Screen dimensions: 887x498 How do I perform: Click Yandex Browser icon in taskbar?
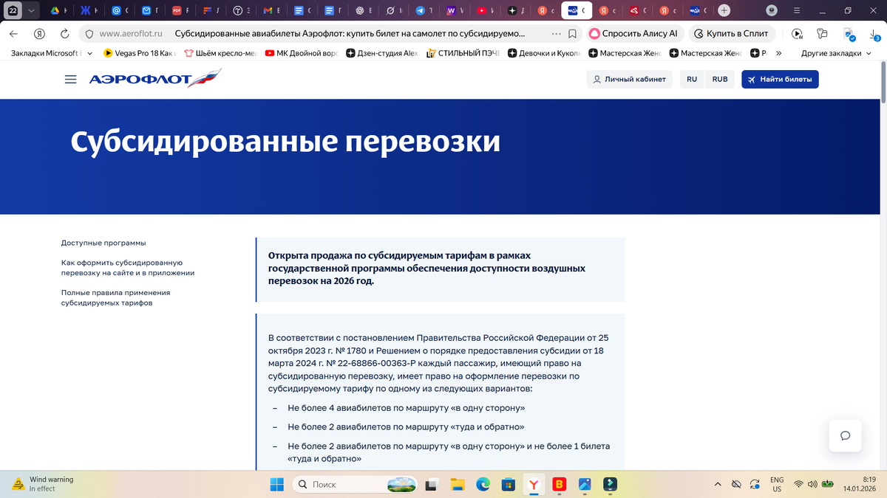coord(533,485)
